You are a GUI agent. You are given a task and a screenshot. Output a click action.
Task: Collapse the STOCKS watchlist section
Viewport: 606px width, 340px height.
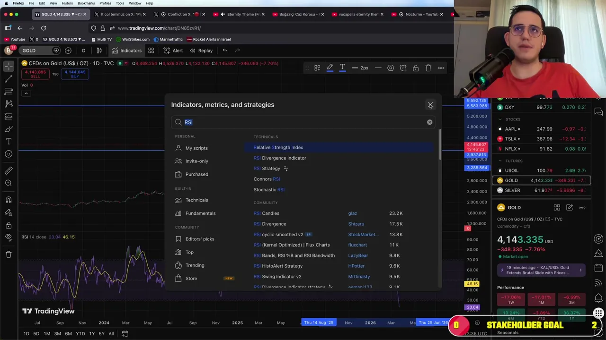(x=500, y=119)
